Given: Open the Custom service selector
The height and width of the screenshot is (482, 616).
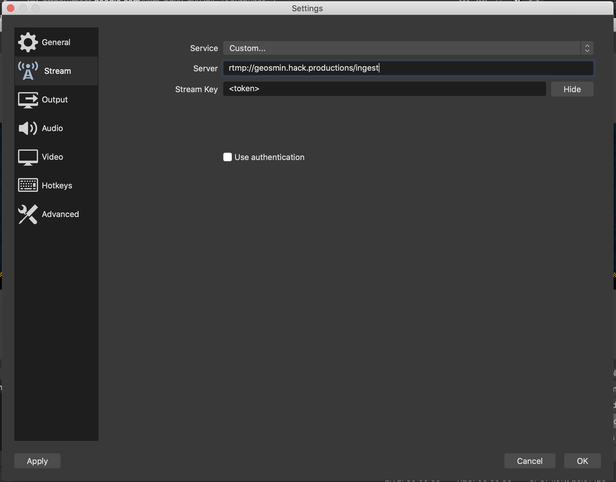Looking at the screenshot, I should pyautogui.click(x=407, y=47).
